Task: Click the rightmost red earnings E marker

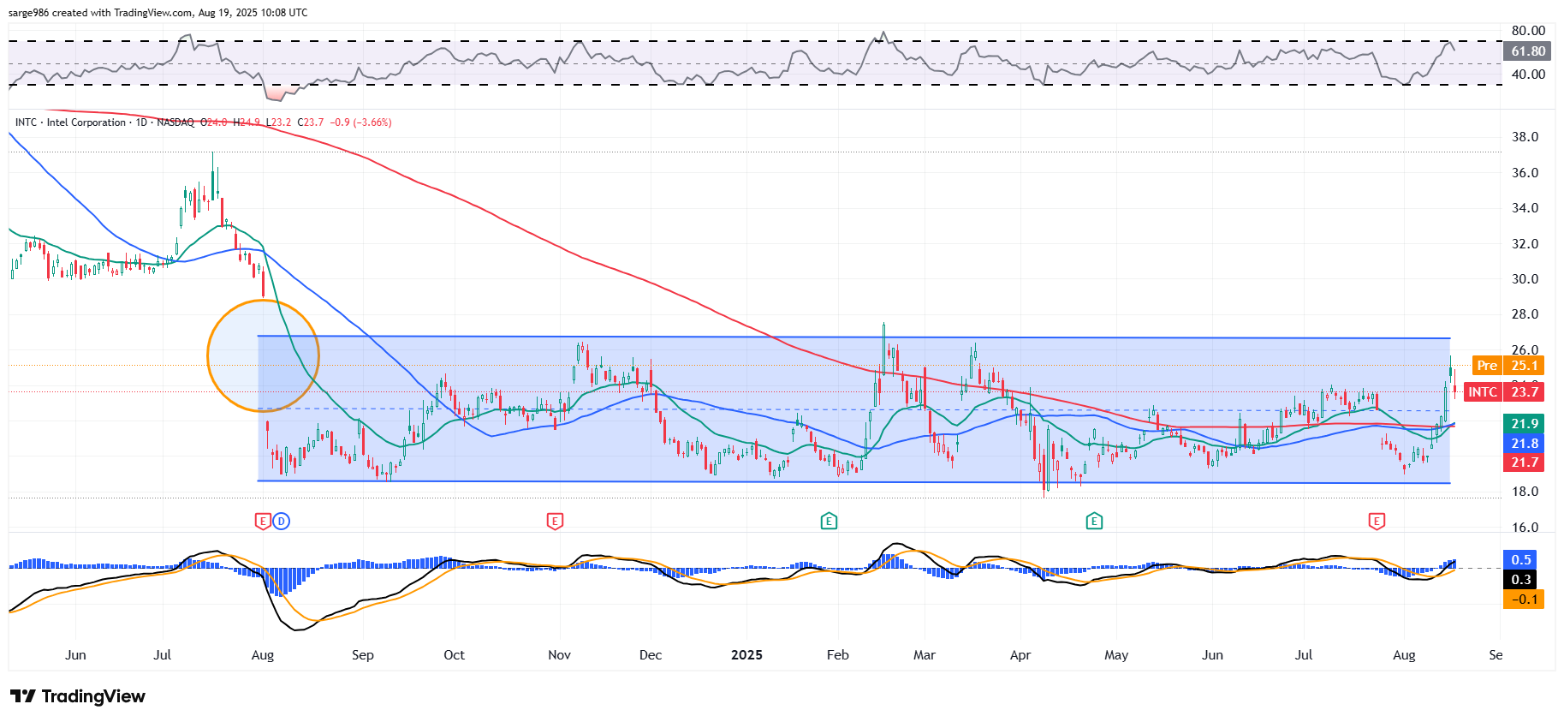Action: pyautogui.click(x=1377, y=521)
